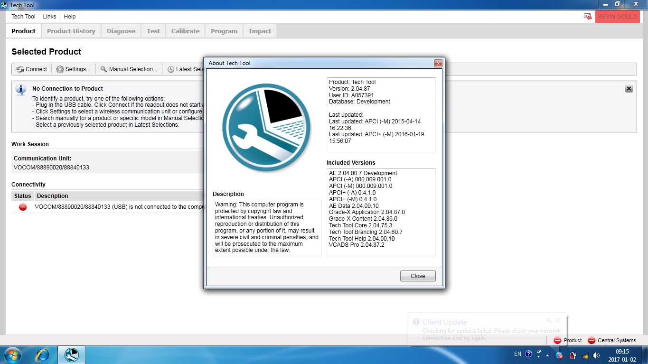The height and width of the screenshot is (364, 648).
Task: Open Settings... in the Selected Product toolbar
Action: coord(73,69)
